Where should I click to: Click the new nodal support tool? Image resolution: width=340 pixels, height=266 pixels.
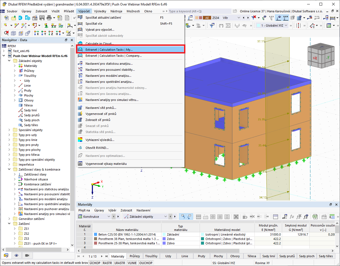(46, 26)
